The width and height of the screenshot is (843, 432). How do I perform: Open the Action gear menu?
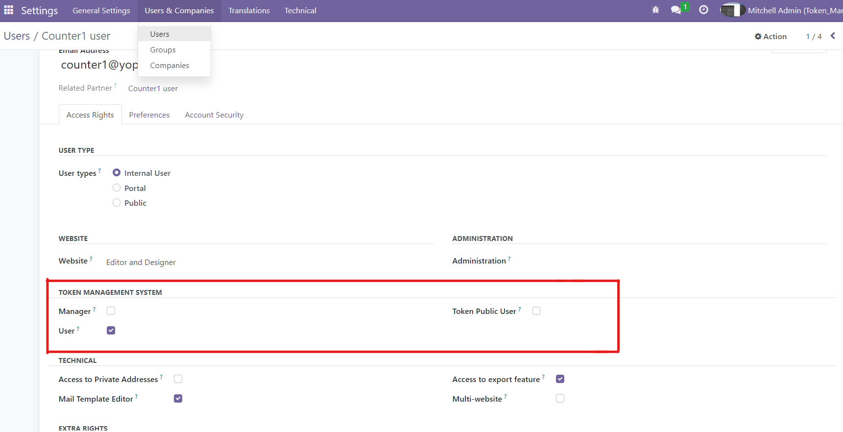771,36
